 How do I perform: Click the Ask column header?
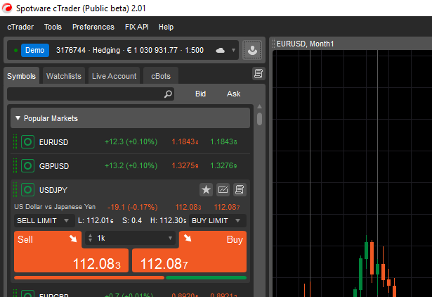click(x=233, y=94)
